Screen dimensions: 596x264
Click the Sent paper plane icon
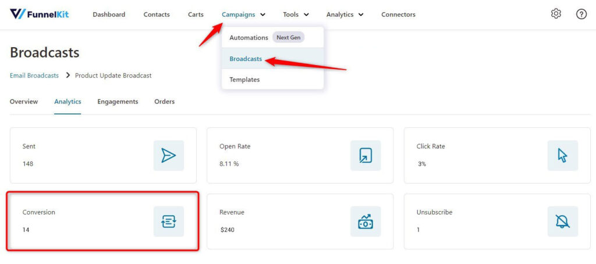click(x=168, y=155)
